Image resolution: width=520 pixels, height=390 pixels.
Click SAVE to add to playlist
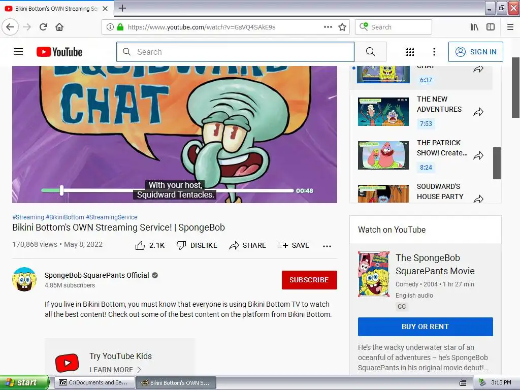point(293,245)
